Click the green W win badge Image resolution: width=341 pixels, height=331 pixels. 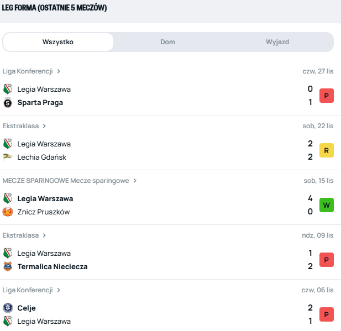click(326, 205)
